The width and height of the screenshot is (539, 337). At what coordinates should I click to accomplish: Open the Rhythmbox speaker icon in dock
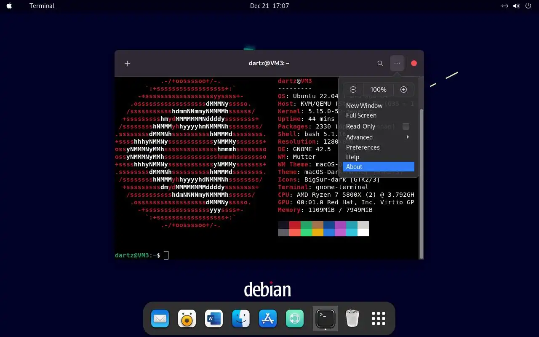point(187,318)
